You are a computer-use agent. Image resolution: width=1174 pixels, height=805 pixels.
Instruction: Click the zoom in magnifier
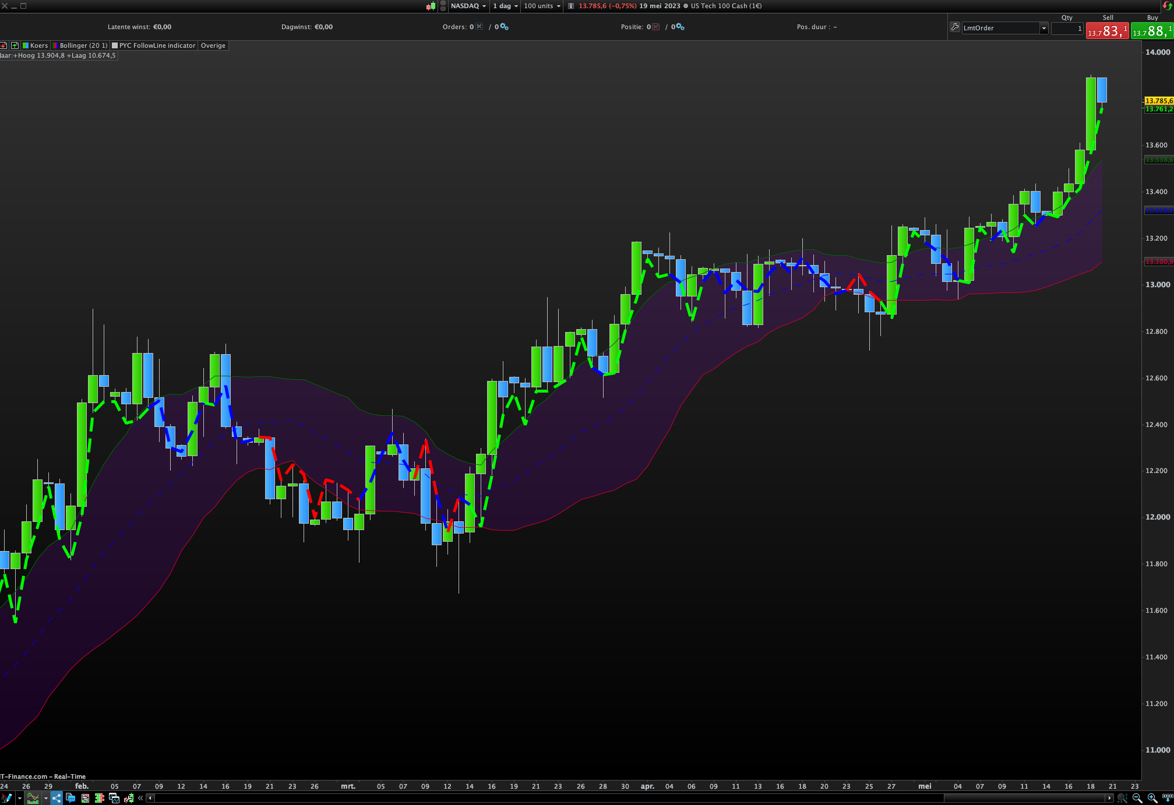(1152, 798)
